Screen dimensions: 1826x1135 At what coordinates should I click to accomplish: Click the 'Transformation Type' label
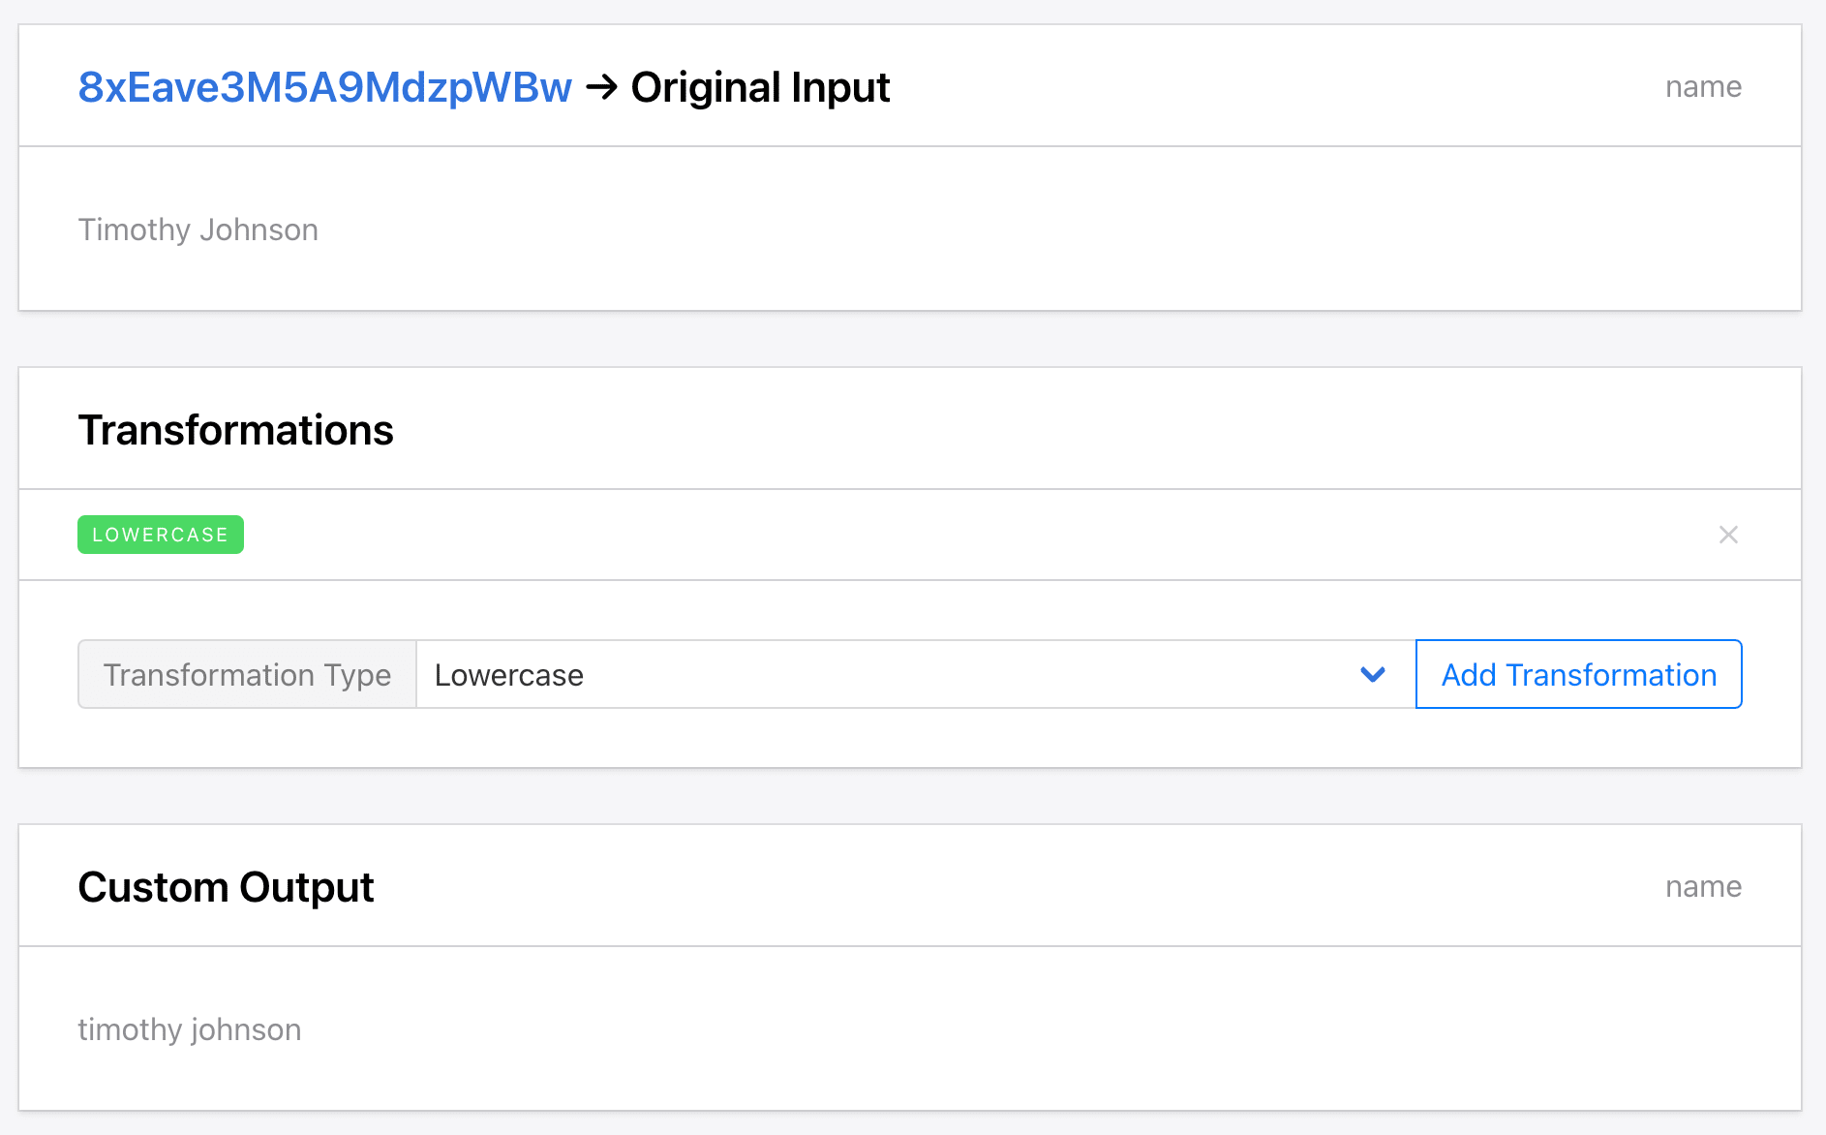pyautogui.click(x=247, y=674)
